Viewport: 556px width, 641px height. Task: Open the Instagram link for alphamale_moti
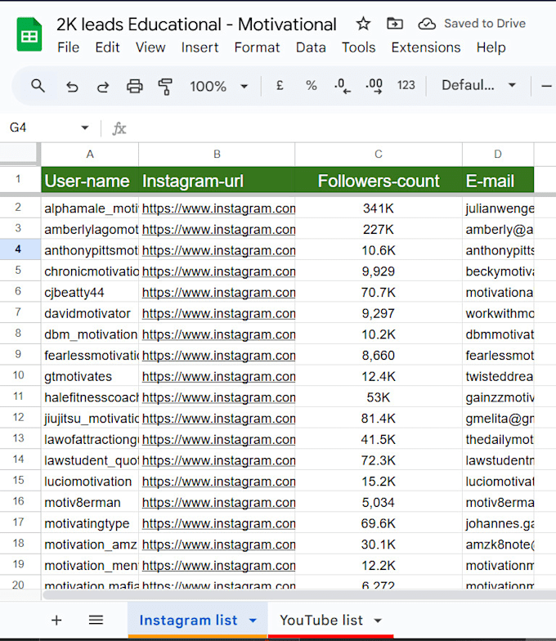(218, 208)
